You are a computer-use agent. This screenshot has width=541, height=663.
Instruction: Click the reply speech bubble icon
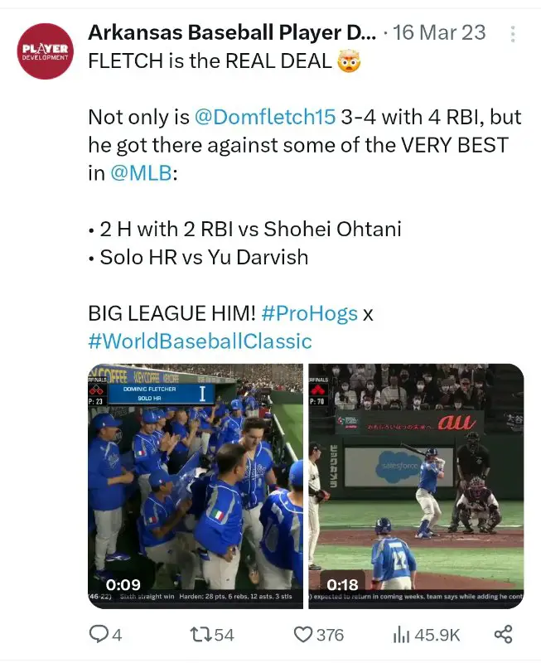[x=99, y=635]
